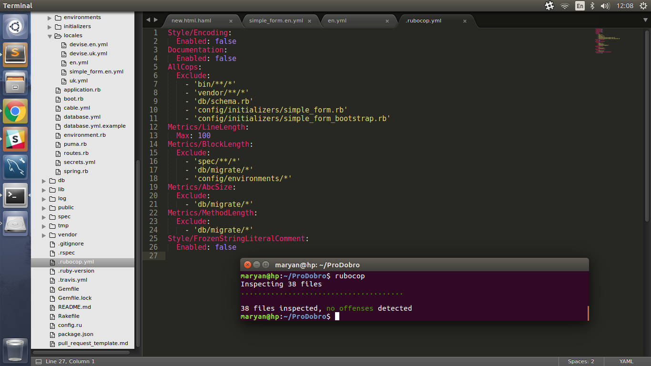This screenshot has height=366, width=651.
Task: Go to previous tab arrow
Action: tap(148, 20)
